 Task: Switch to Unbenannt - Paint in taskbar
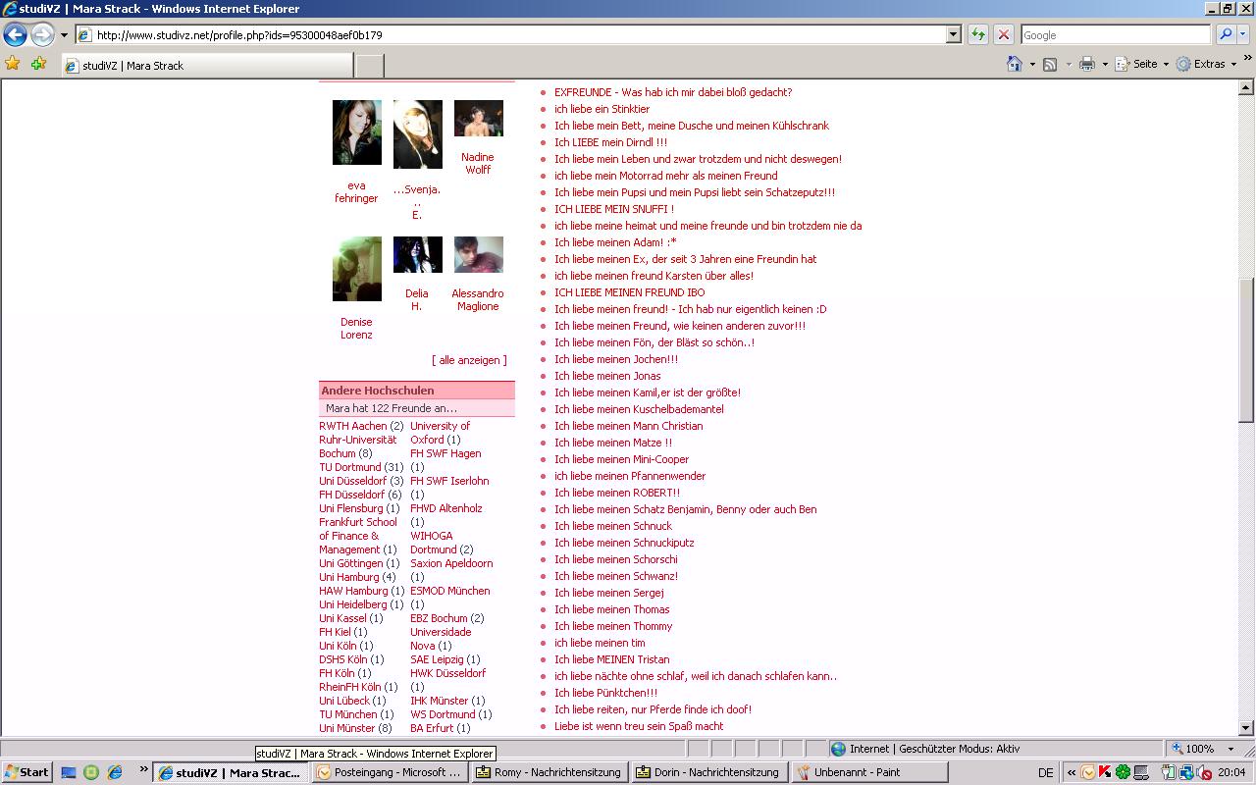(869, 772)
